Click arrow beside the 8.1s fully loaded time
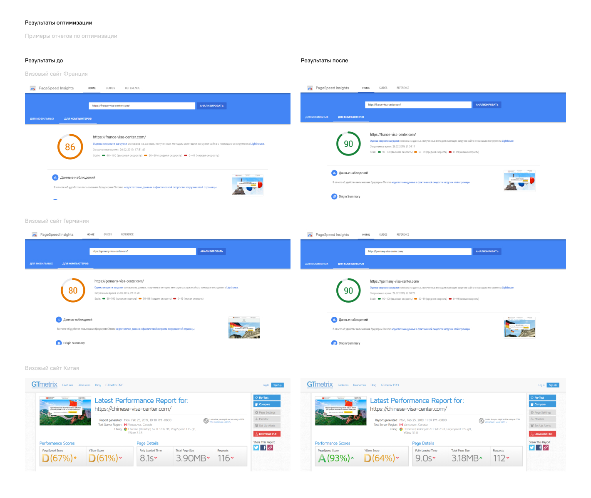 156,458
